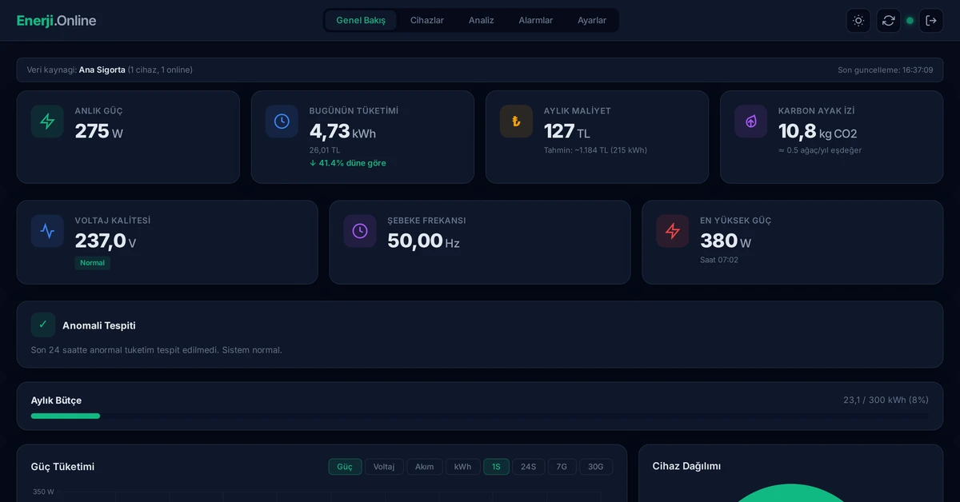The image size is (960, 502).
Task: Click the Aylık Bütçe progress bar
Action: [479, 416]
